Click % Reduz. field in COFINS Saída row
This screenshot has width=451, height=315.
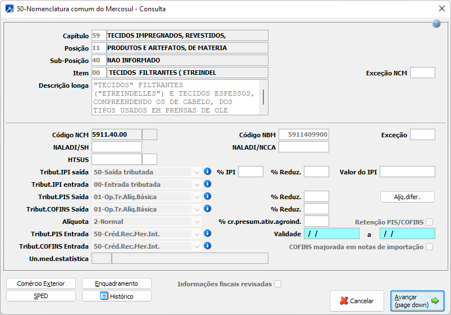[x=316, y=209]
